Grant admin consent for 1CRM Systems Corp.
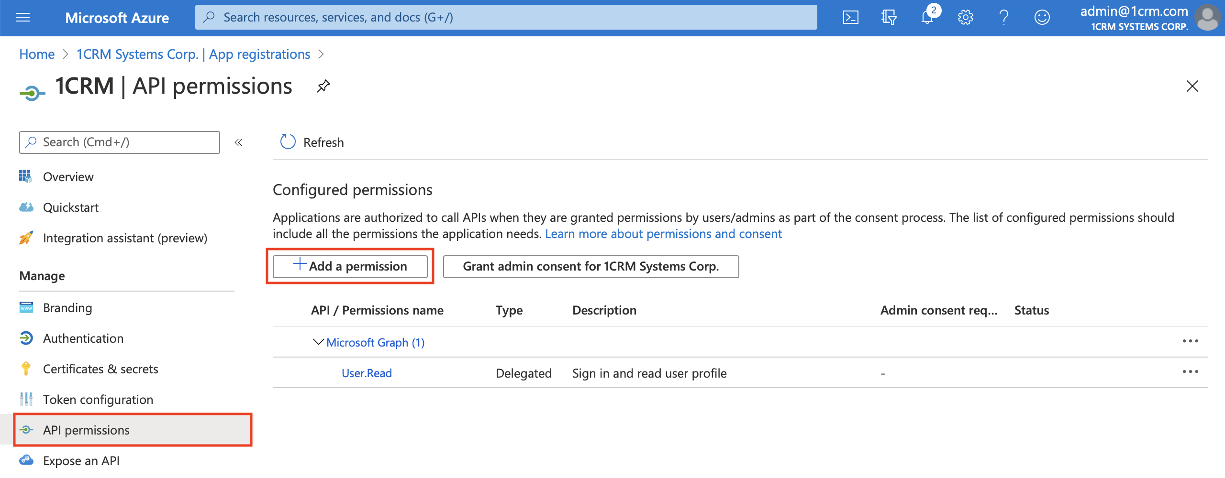Screen dimensions: 1225x478 [x=591, y=266]
